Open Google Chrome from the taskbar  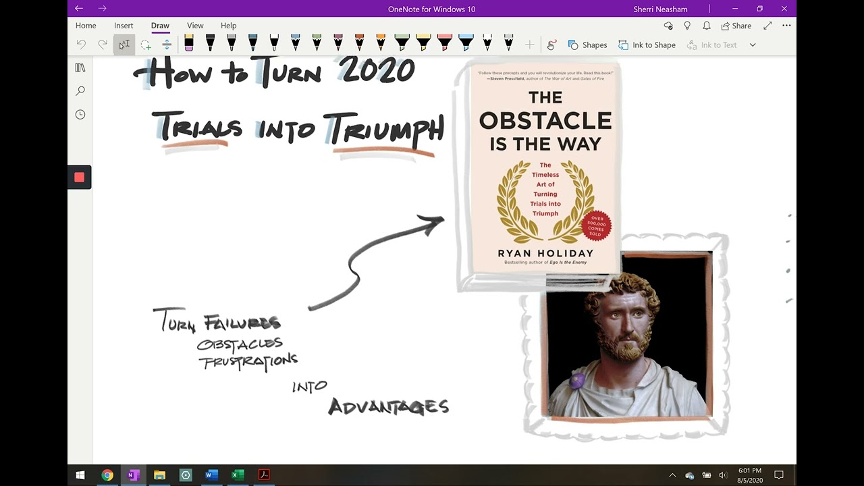click(x=107, y=475)
